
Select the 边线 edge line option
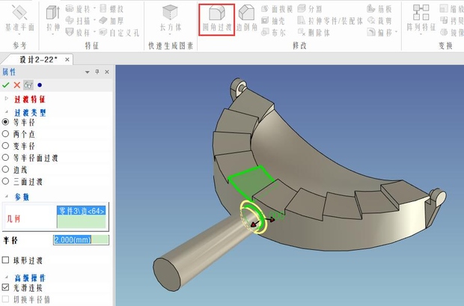(x=5, y=169)
